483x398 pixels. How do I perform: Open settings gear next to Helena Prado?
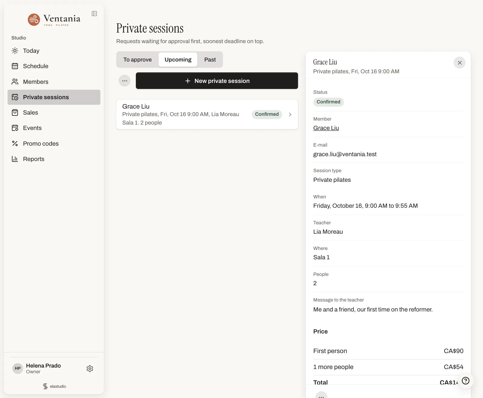tap(90, 368)
